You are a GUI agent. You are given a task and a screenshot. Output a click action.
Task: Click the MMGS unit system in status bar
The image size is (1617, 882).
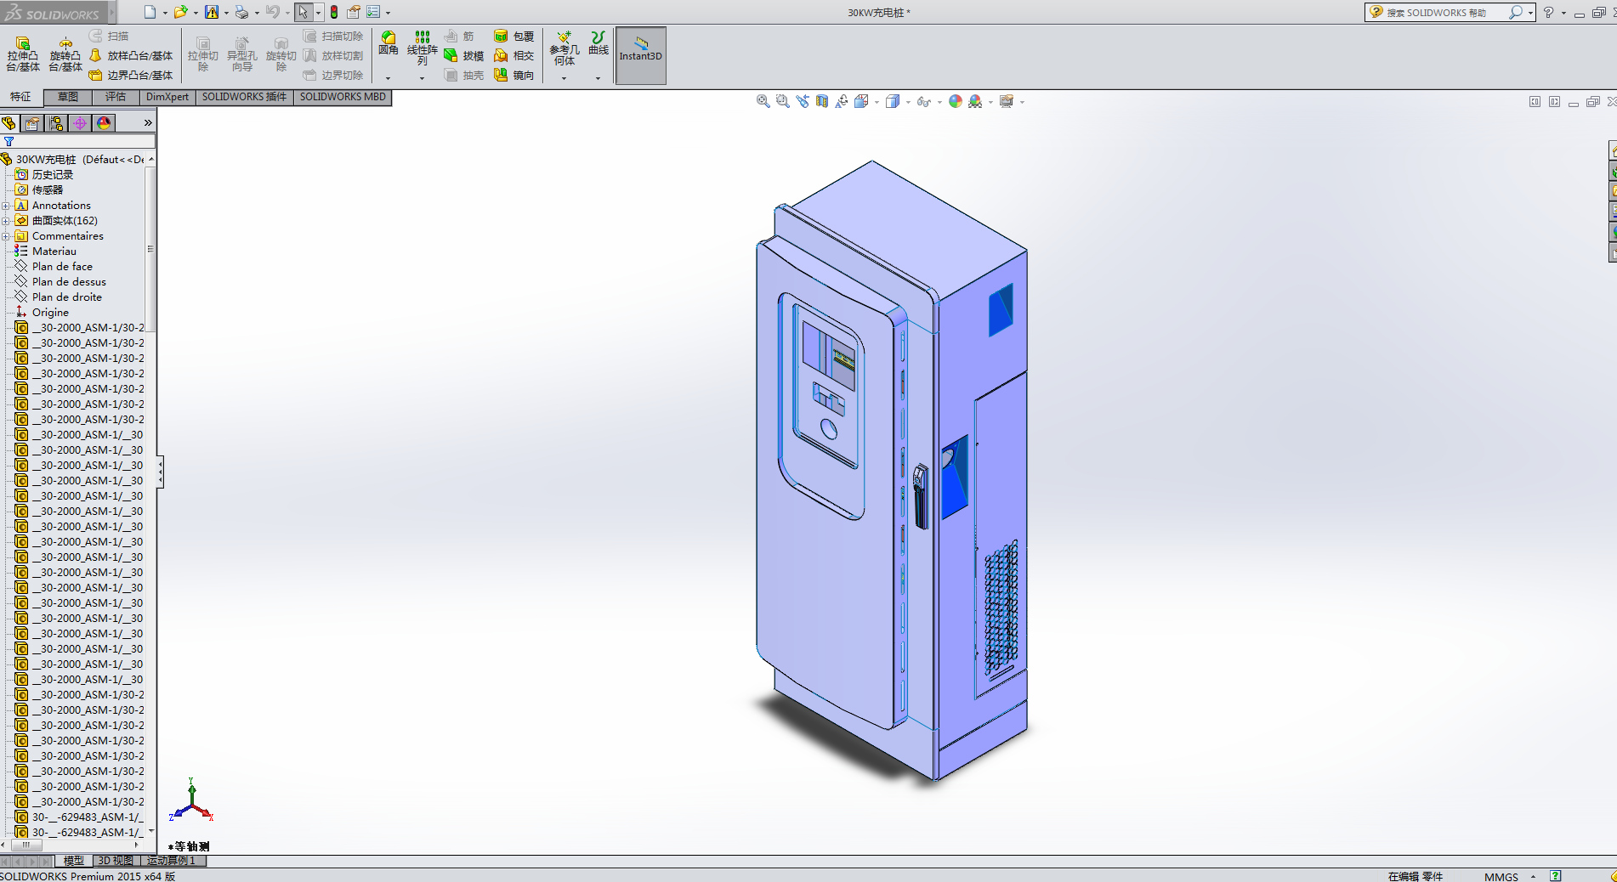[x=1501, y=876]
